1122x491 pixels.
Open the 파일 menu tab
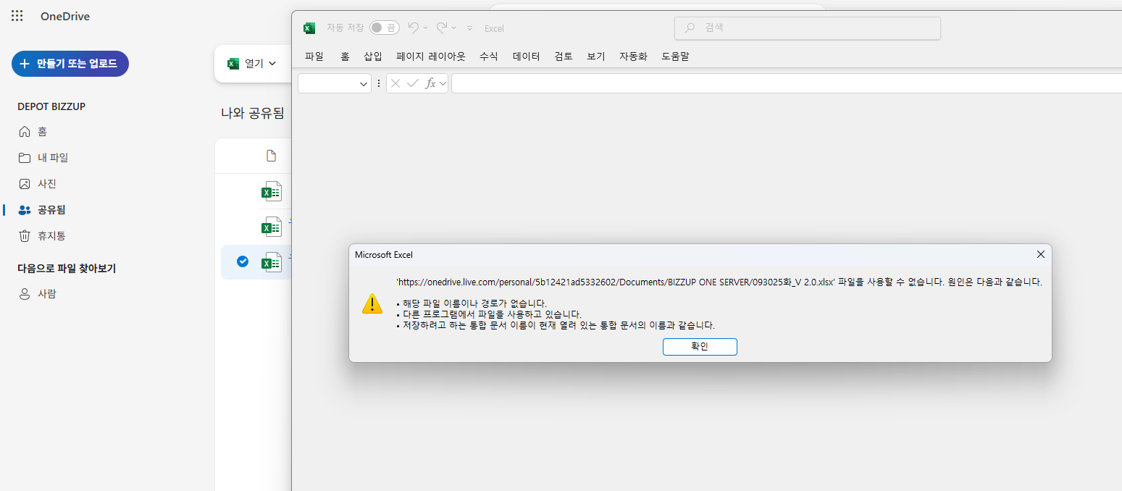click(314, 56)
